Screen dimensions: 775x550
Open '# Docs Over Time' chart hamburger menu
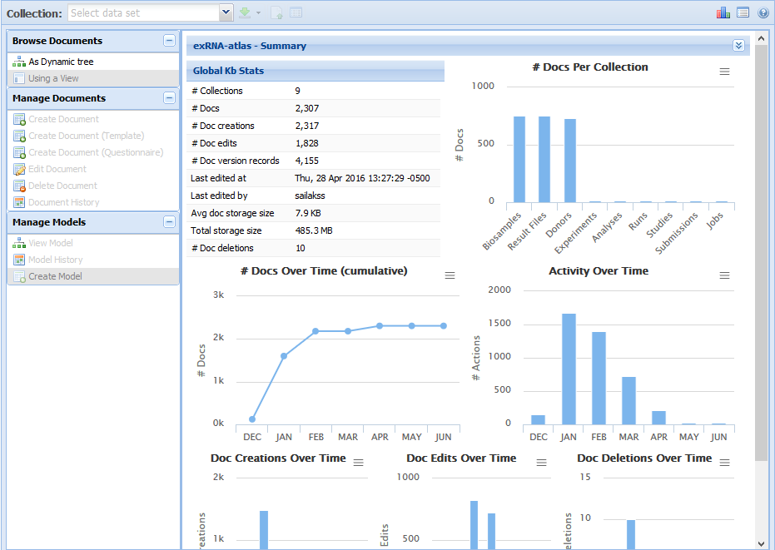(x=450, y=275)
